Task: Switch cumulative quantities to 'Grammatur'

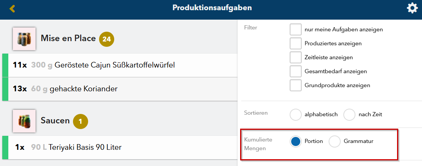Action: click(x=335, y=141)
